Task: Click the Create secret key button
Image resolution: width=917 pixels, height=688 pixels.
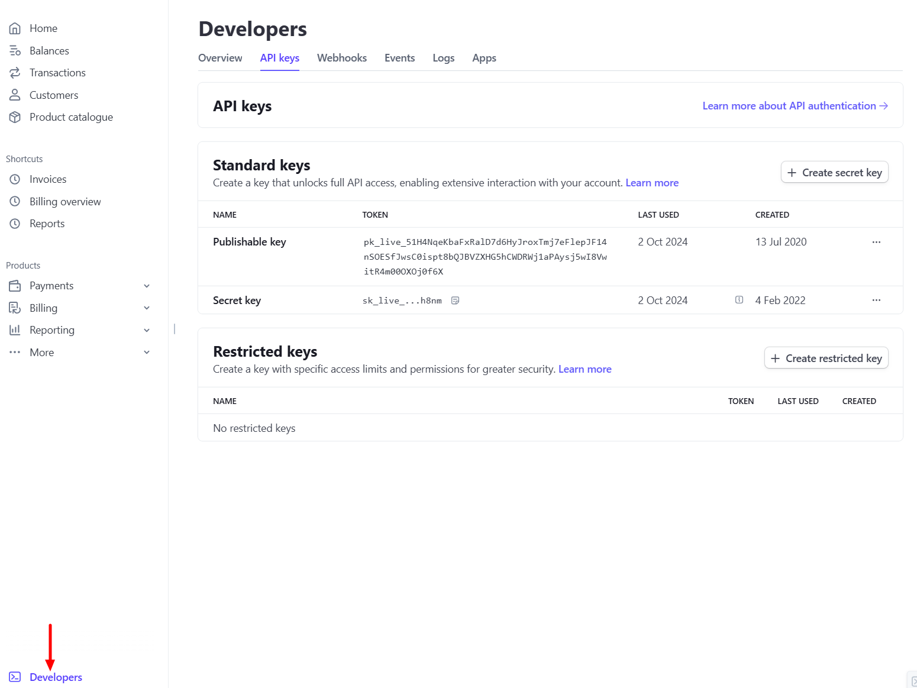Action: pos(834,172)
